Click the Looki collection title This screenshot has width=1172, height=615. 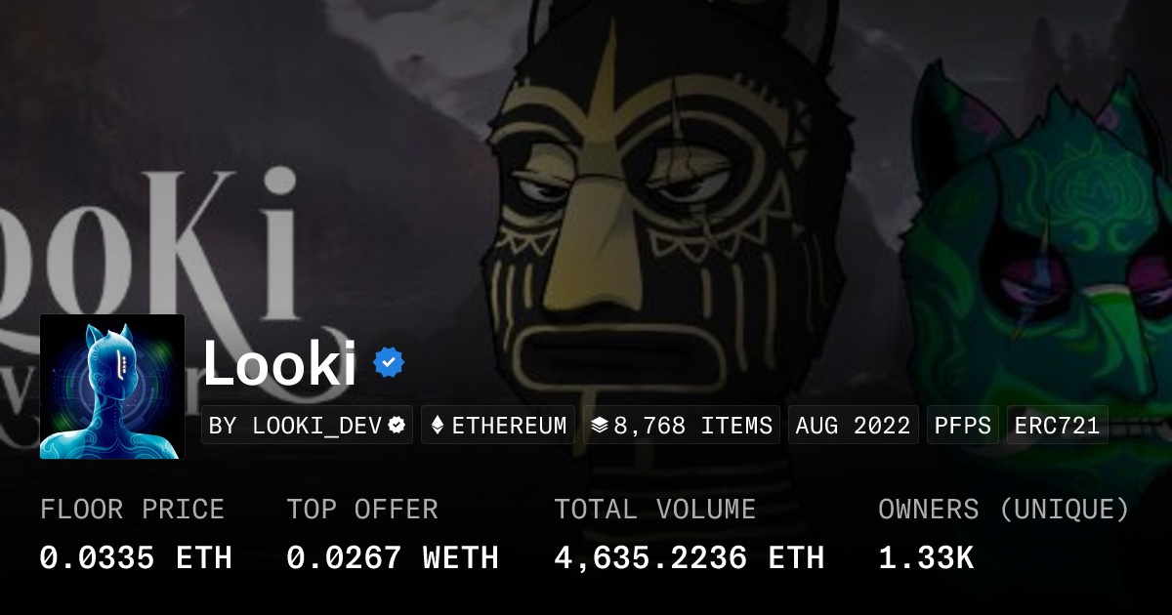click(279, 363)
